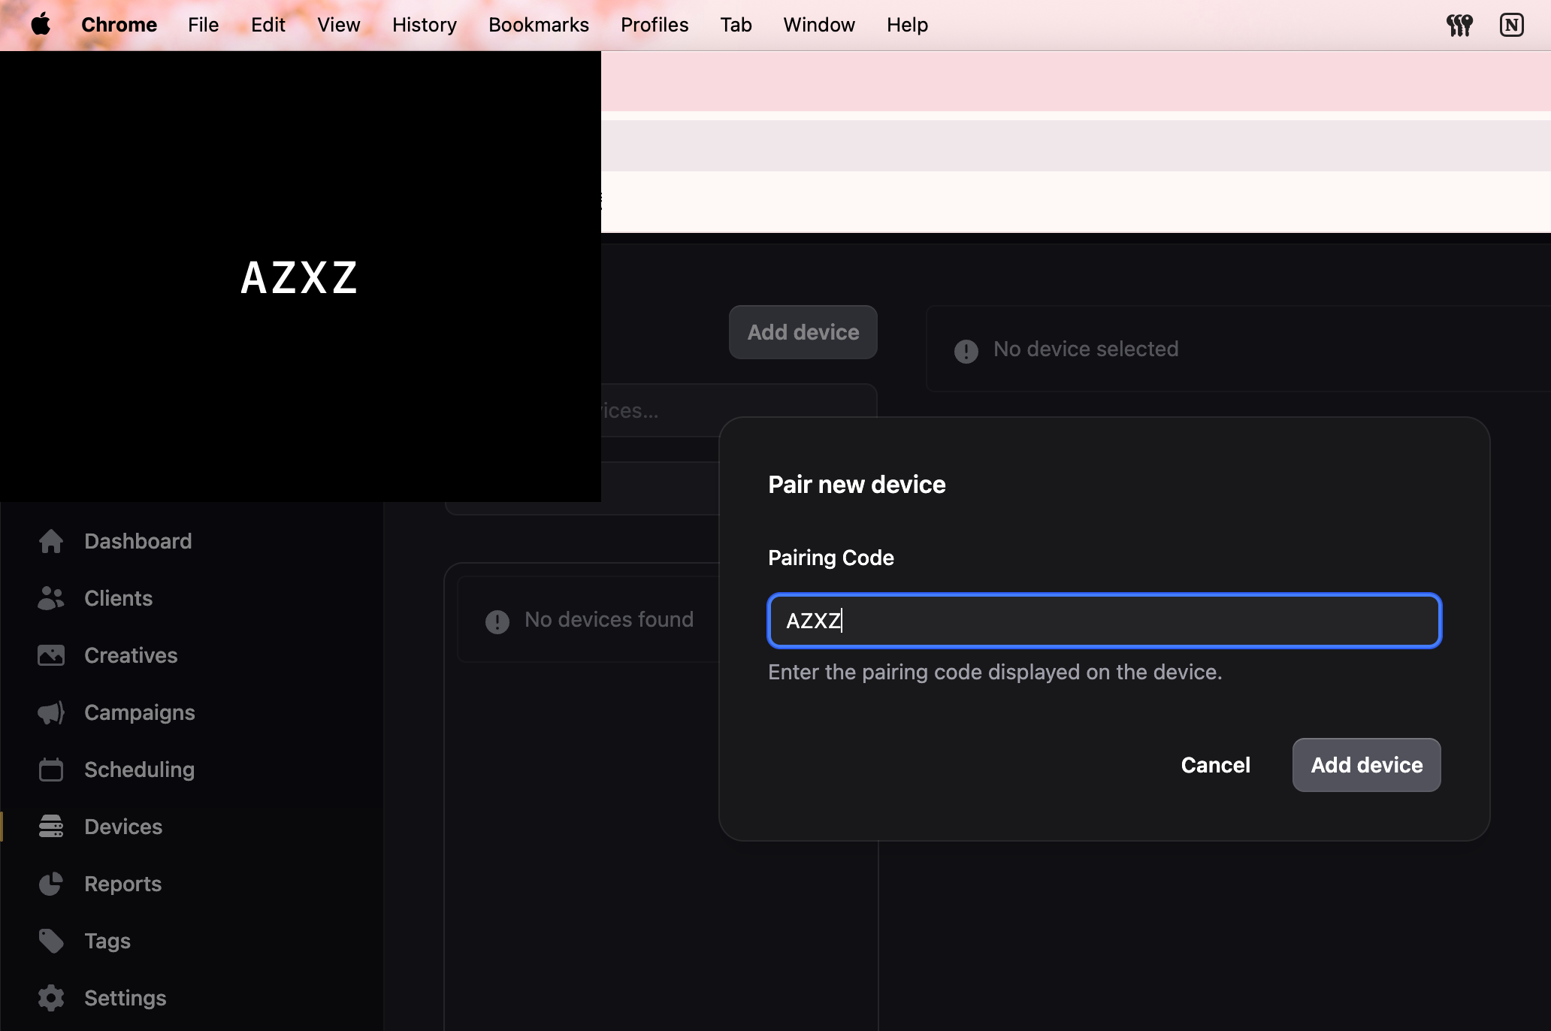Select the Devices server icon

pyautogui.click(x=51, y=827)
